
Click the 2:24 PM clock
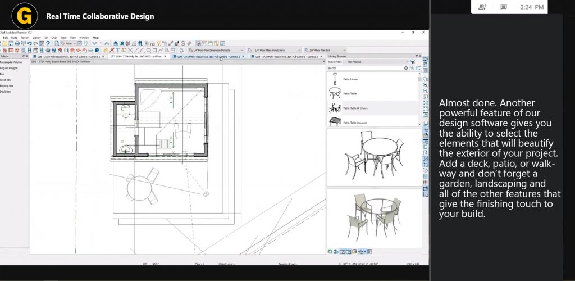click(x=532, y=7)
